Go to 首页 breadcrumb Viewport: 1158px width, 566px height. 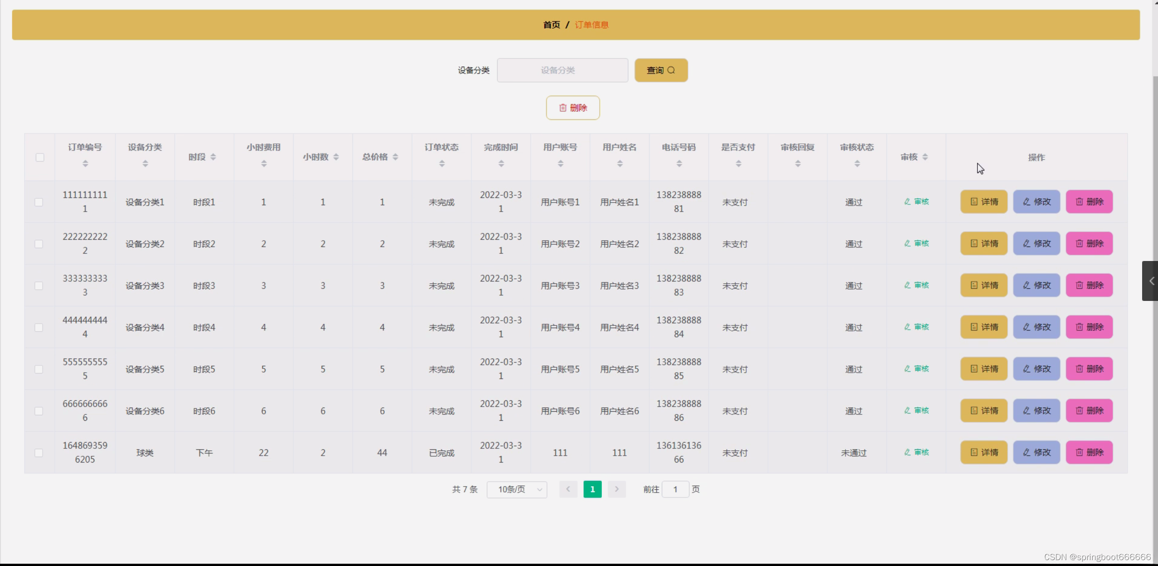551,25
